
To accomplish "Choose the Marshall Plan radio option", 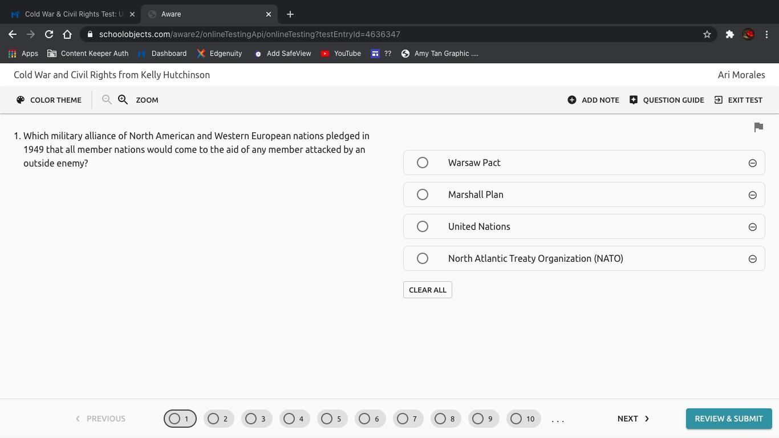I will [x=423, y=194].
